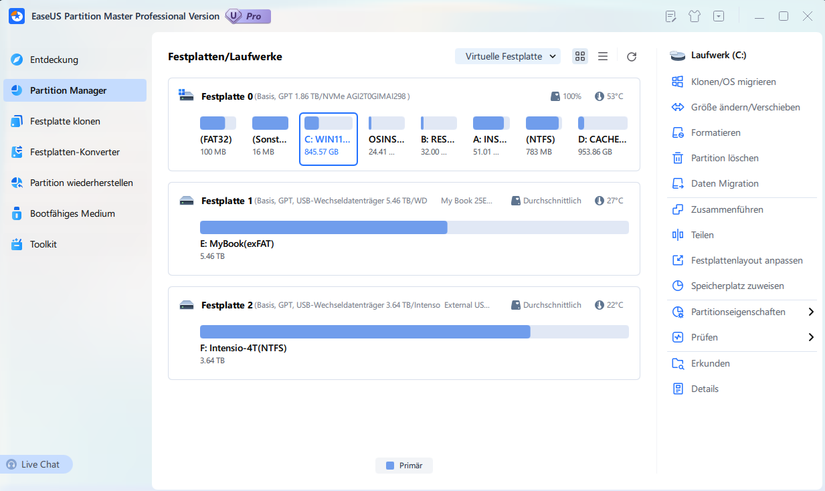Refresh the disk list
The image size is (825, 491).
point(631,56)
